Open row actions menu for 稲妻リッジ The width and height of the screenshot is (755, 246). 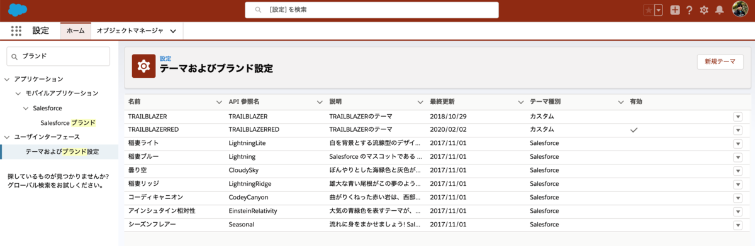[x=737, y=184]
